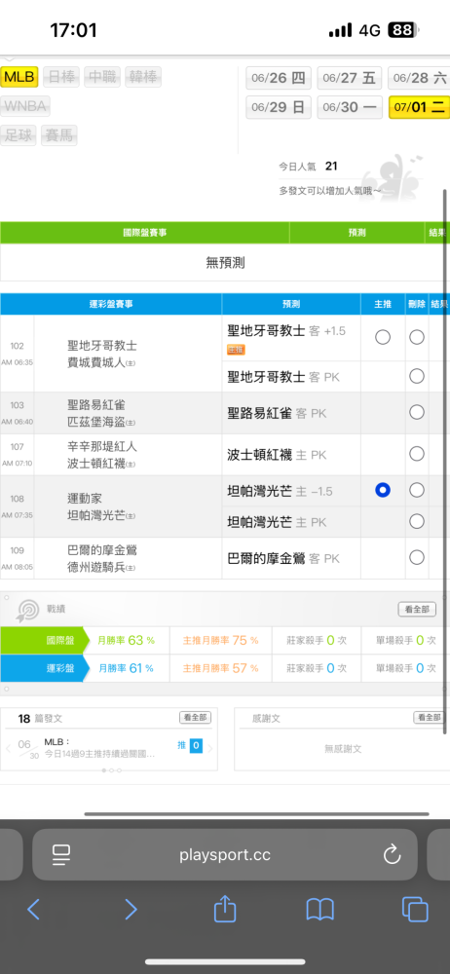Click 聖路易紅雀 客 PK prediction
Viewport: 450px width, 974px height.
click(x=277, y=413)
